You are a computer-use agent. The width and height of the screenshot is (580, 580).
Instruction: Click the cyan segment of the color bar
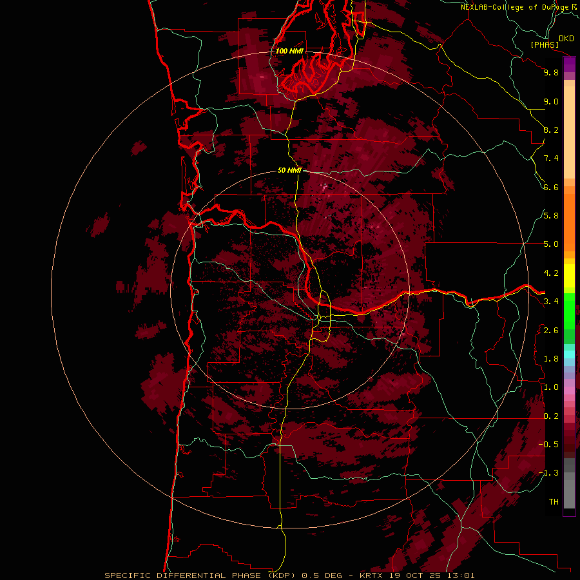click(x=569, y=354)
